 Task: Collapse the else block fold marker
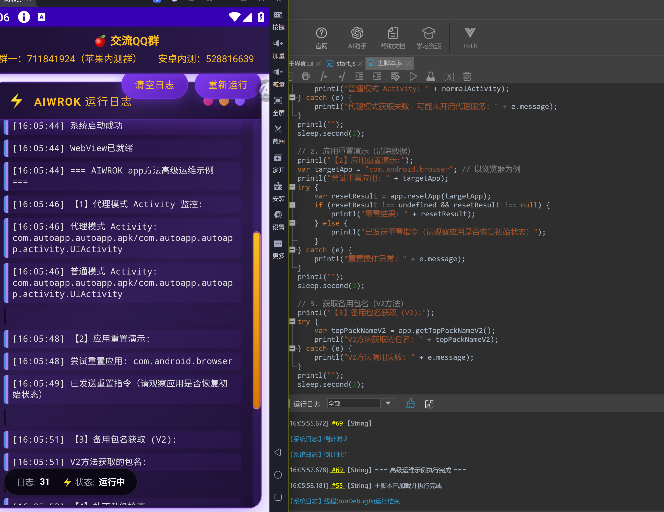coord(292,223)
